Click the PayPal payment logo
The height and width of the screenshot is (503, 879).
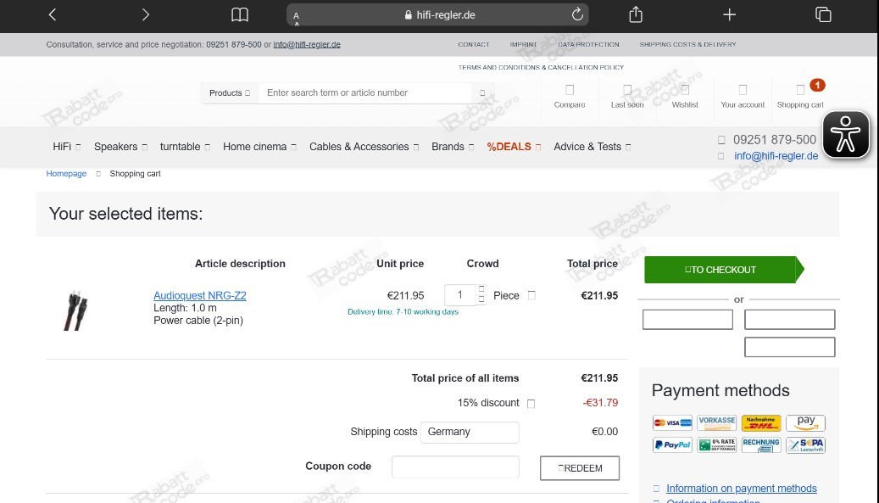click(x=673, y=445)
